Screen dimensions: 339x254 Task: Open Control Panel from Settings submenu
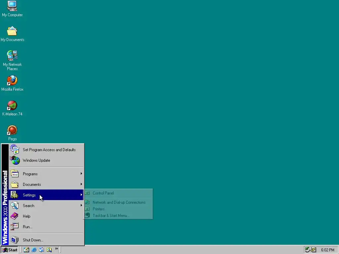(x=118, y=193)
